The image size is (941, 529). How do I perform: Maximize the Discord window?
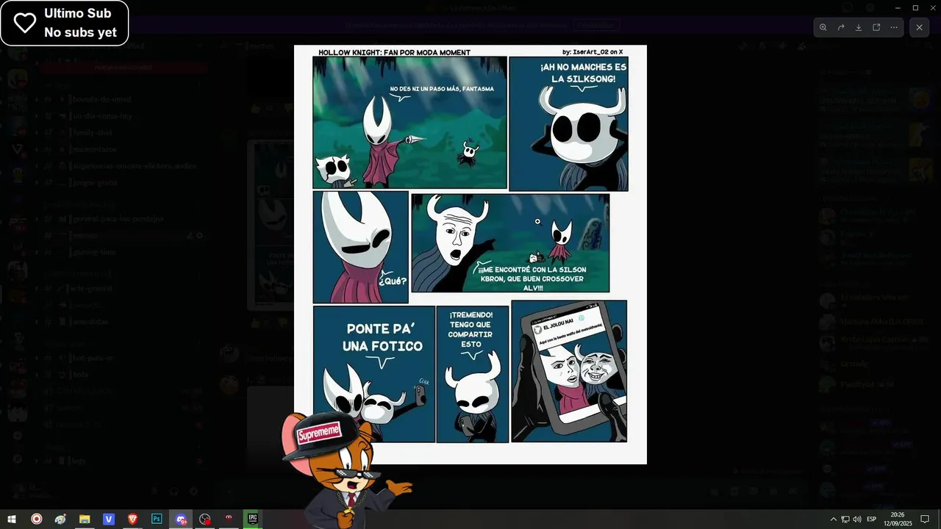[915, 7]
